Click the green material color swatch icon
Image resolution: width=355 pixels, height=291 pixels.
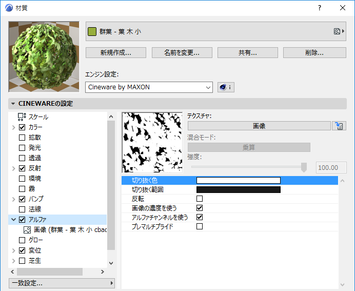pyautogui.click(x=92, y=31)
